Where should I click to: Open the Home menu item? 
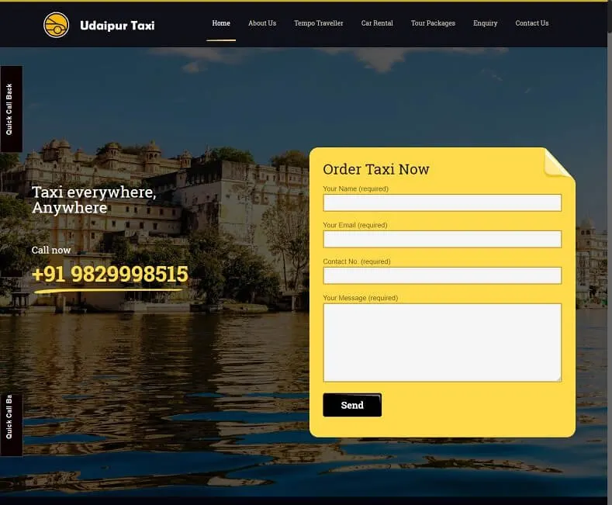pyautogui.click(x=221, y=23)
